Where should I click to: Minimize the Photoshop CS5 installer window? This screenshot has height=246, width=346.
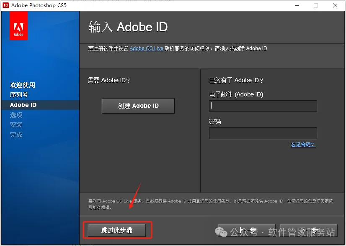click(297, 5)
